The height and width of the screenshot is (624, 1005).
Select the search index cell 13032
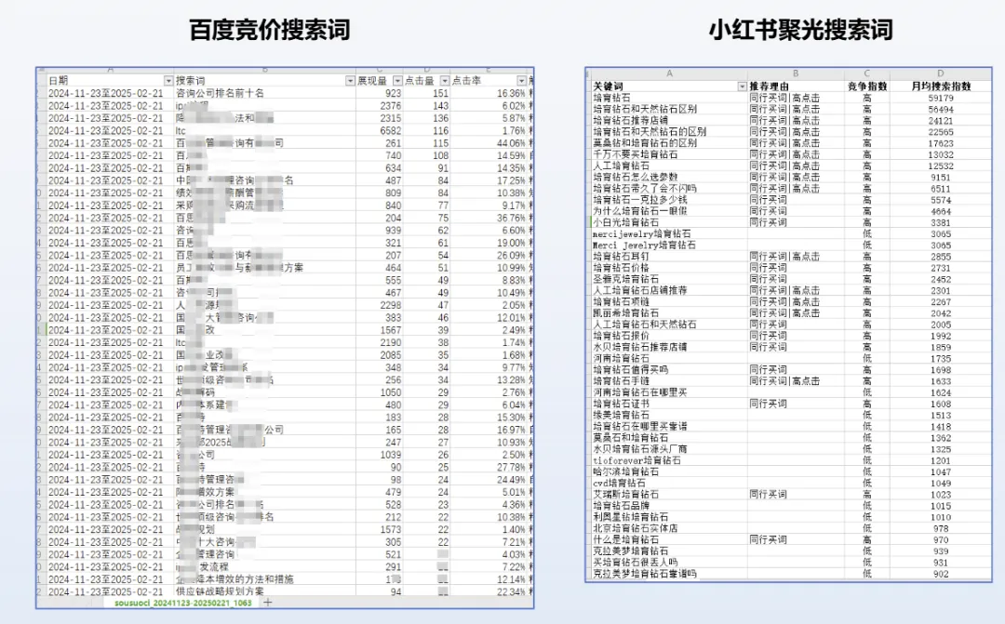pyautogui.click(x=940, y=154)
